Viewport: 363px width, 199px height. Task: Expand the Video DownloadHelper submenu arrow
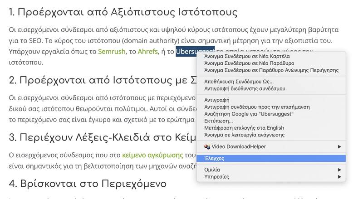pyautogui.click(x=339, y=146)
